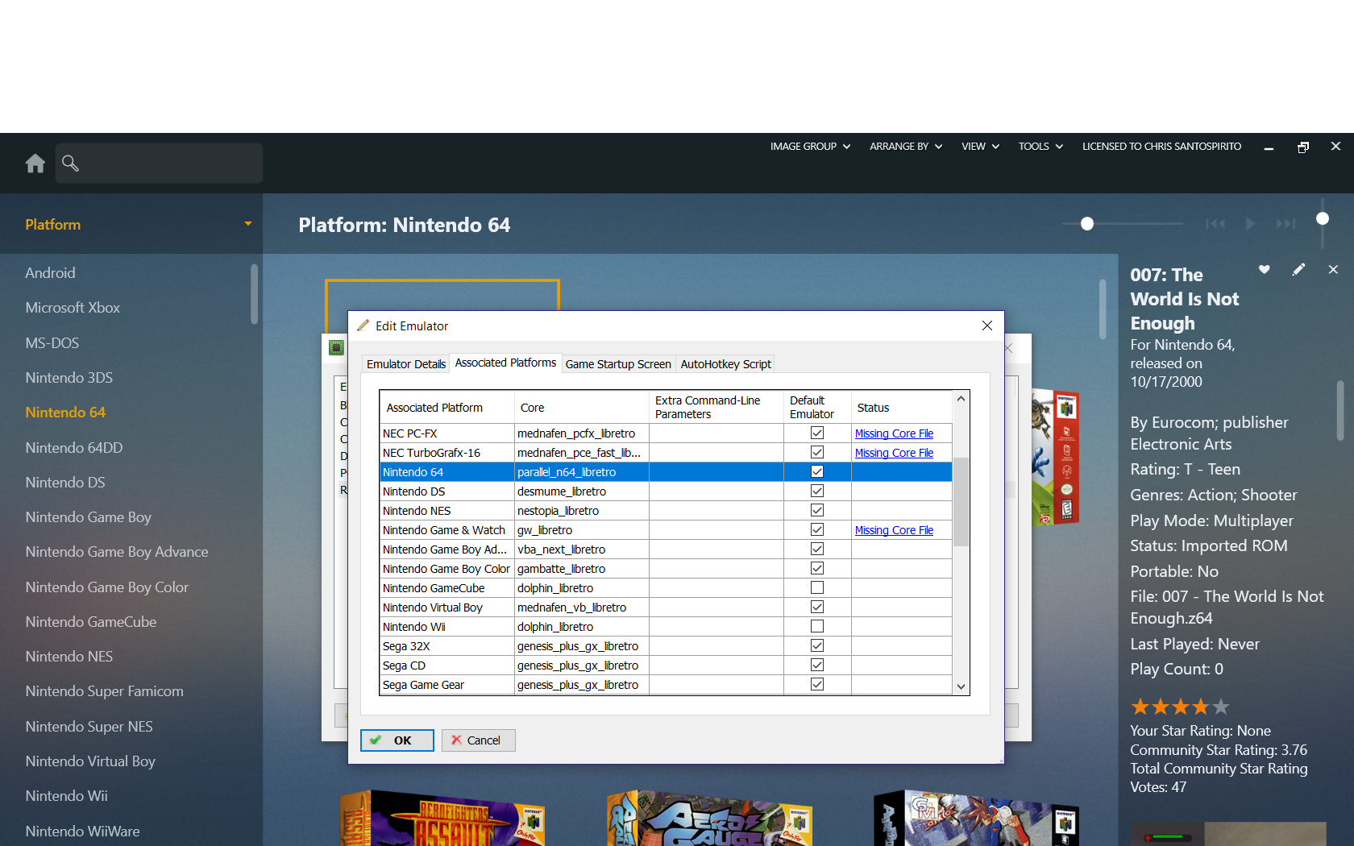Click the vertical volume slider handle

1323,218
